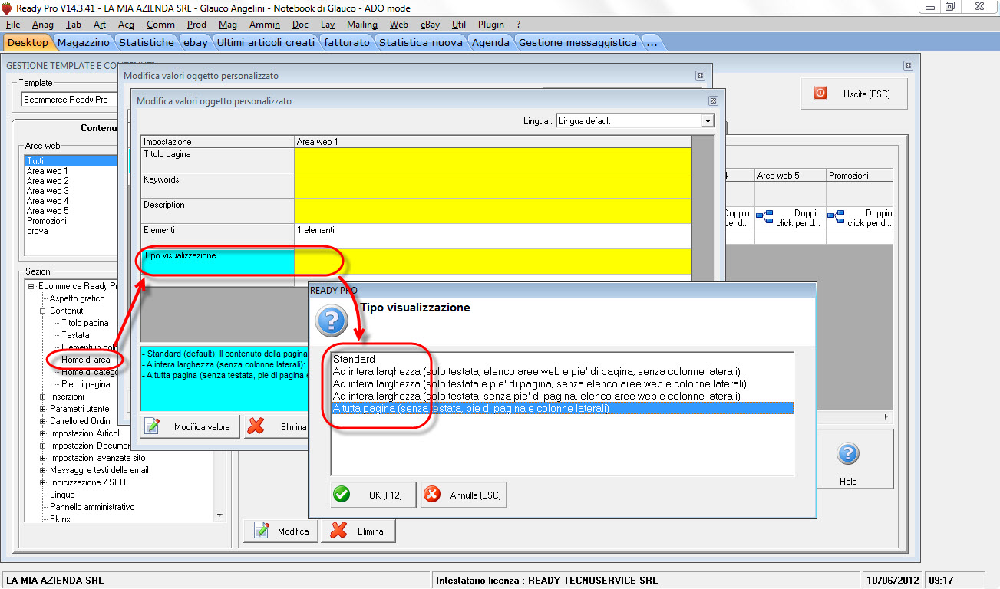Expand the Impostazioni Articoli node
The width and height of the screenshot is (1000, 589).
pyautogui.click(x=43, y=433)
